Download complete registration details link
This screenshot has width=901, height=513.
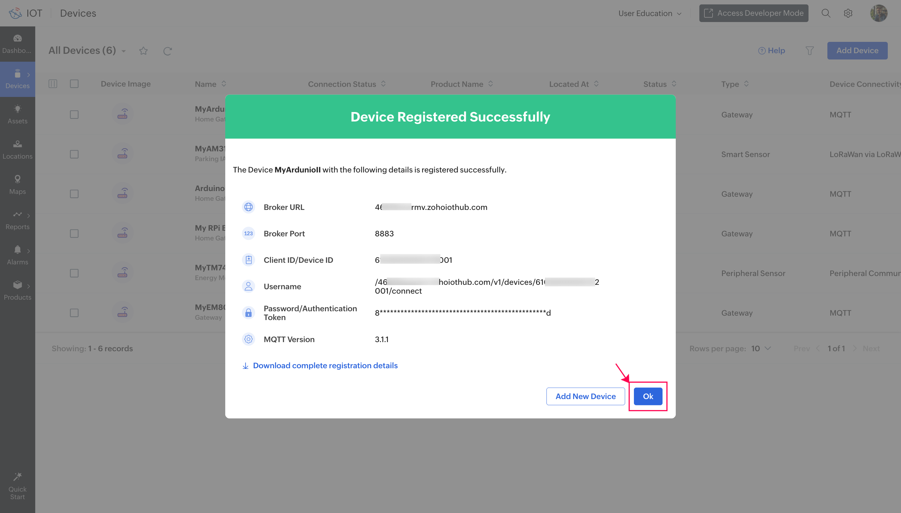pos(325,365)
